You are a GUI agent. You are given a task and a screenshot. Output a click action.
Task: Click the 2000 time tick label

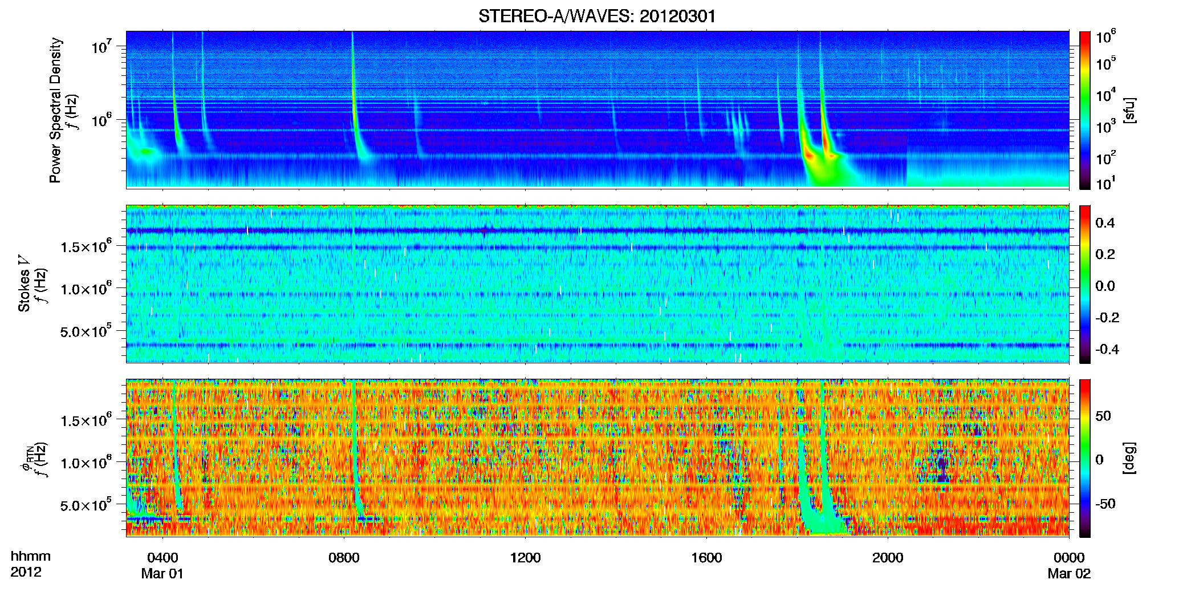[888, 557]
